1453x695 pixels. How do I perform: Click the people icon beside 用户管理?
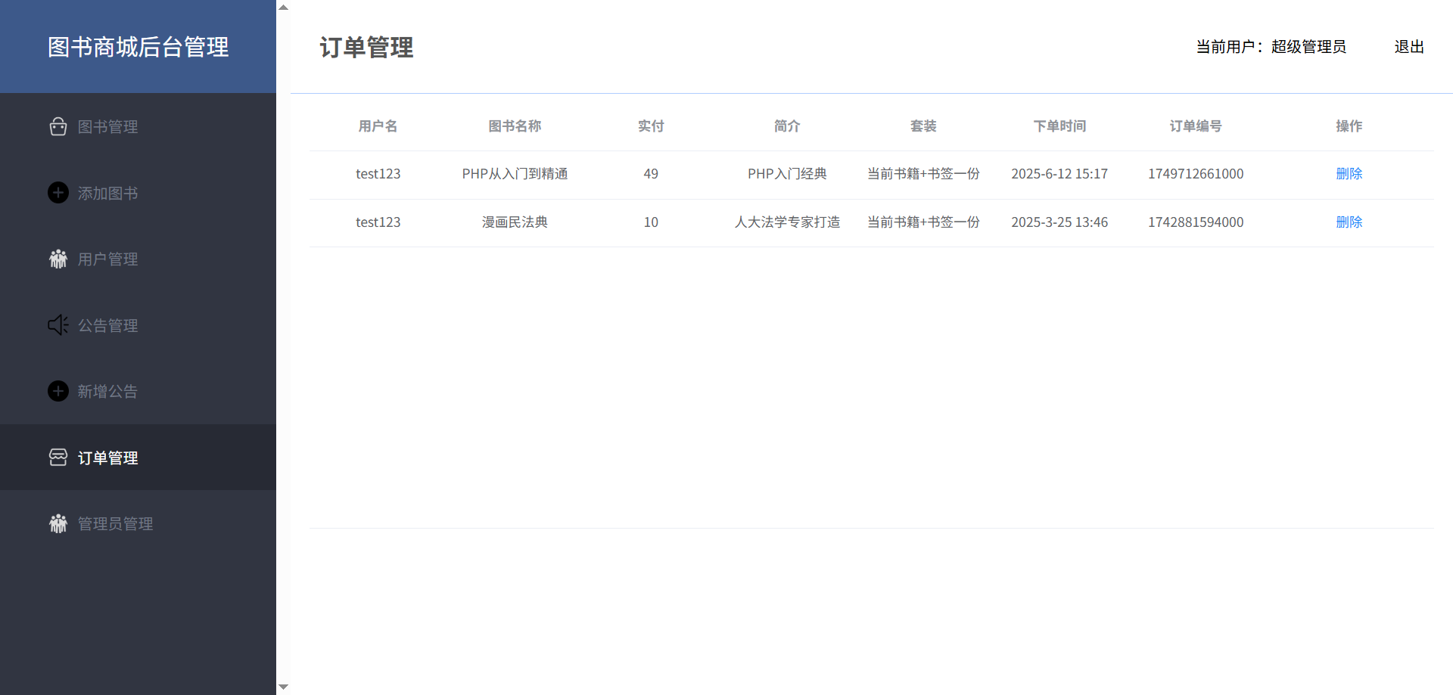pyautogui.click(x=58, y=259)
